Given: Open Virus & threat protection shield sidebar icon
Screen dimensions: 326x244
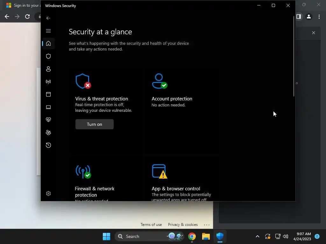Looking at the screenshot, I should pyautogui.click(x=48, y=56).
